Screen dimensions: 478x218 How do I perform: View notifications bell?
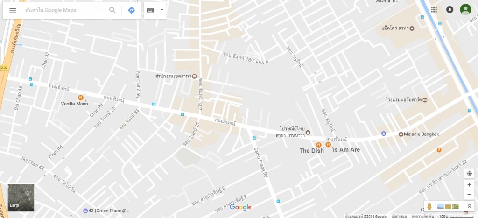[450, 9]
